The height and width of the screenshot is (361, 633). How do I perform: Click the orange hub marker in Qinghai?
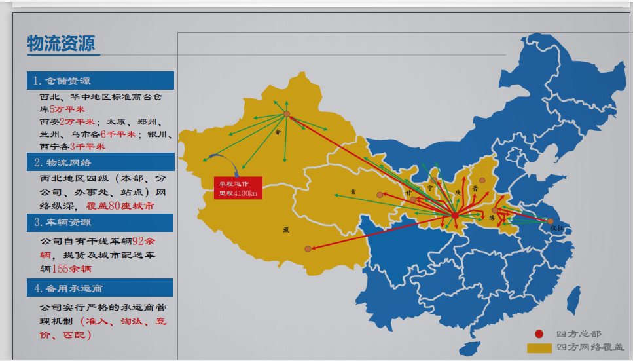tap(380, 195)
